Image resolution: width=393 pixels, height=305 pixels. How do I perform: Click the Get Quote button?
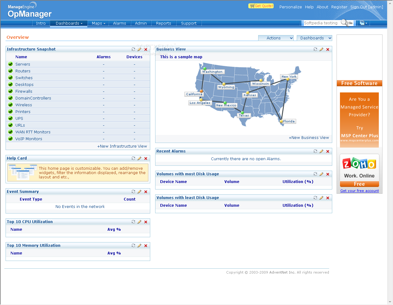(x=261, y=6)
